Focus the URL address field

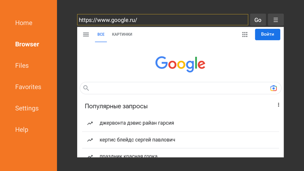(x=163, y=20)
